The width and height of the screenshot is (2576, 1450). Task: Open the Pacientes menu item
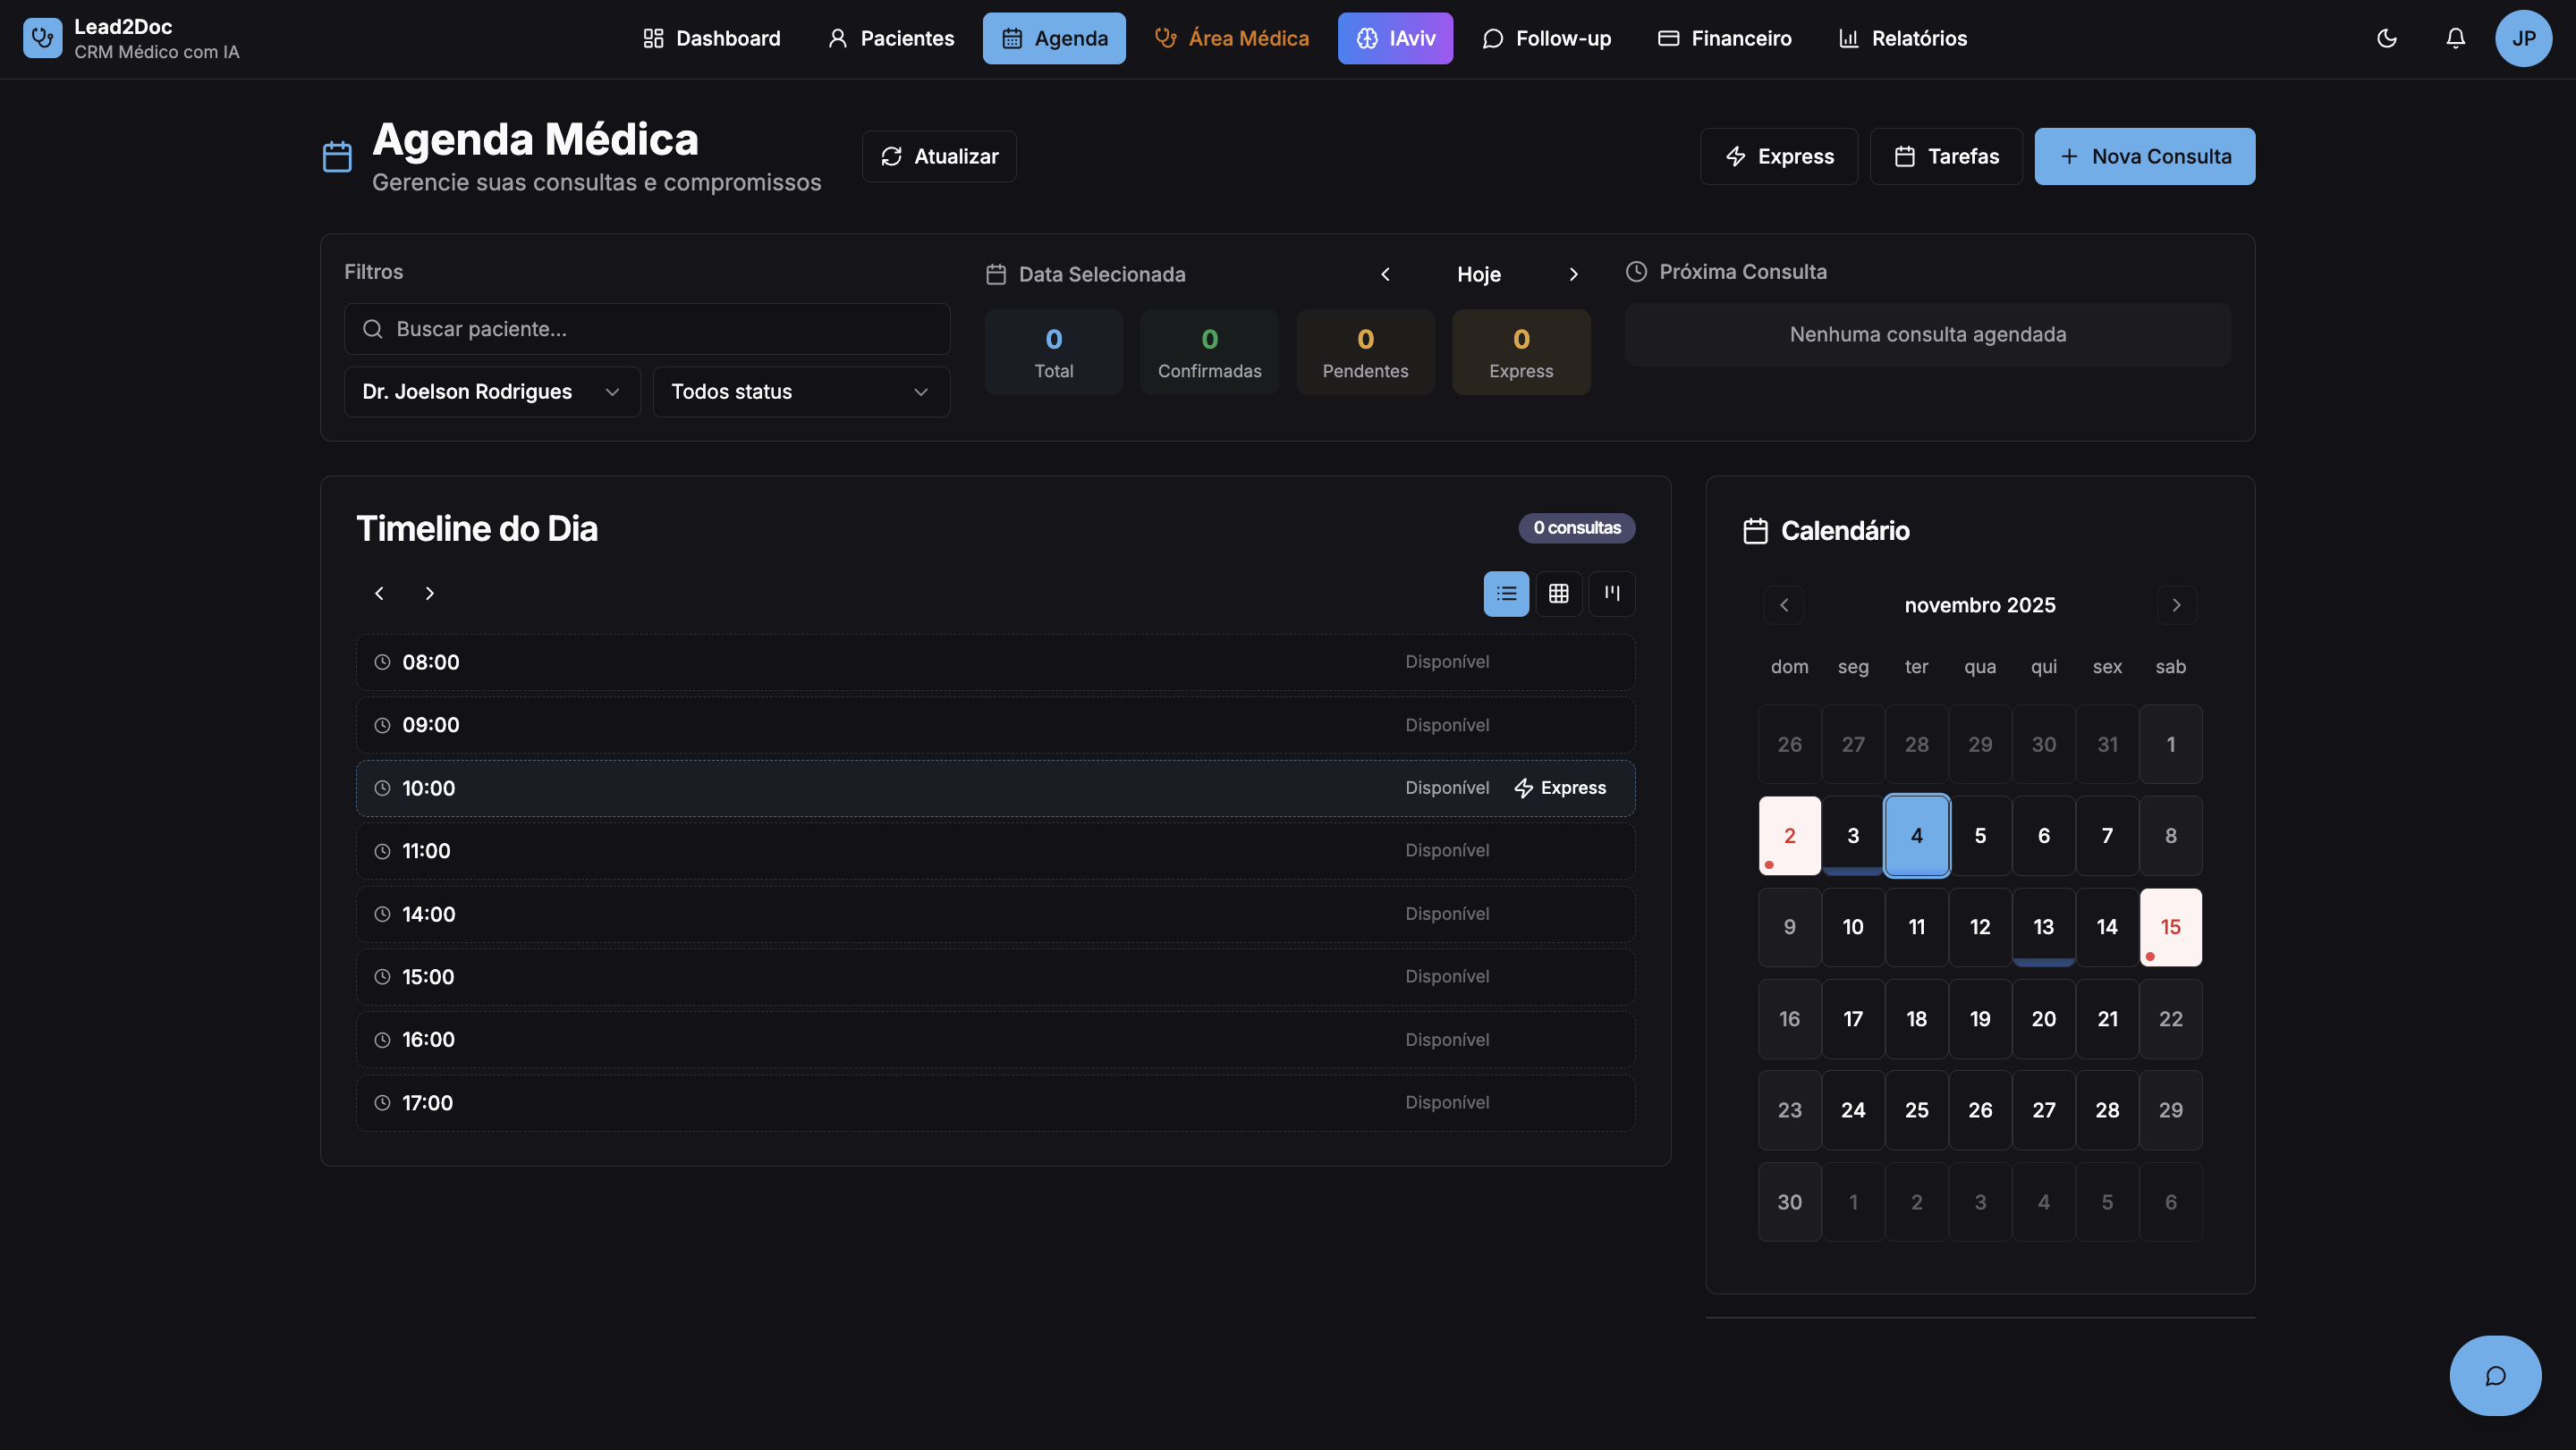coord(891,38)
